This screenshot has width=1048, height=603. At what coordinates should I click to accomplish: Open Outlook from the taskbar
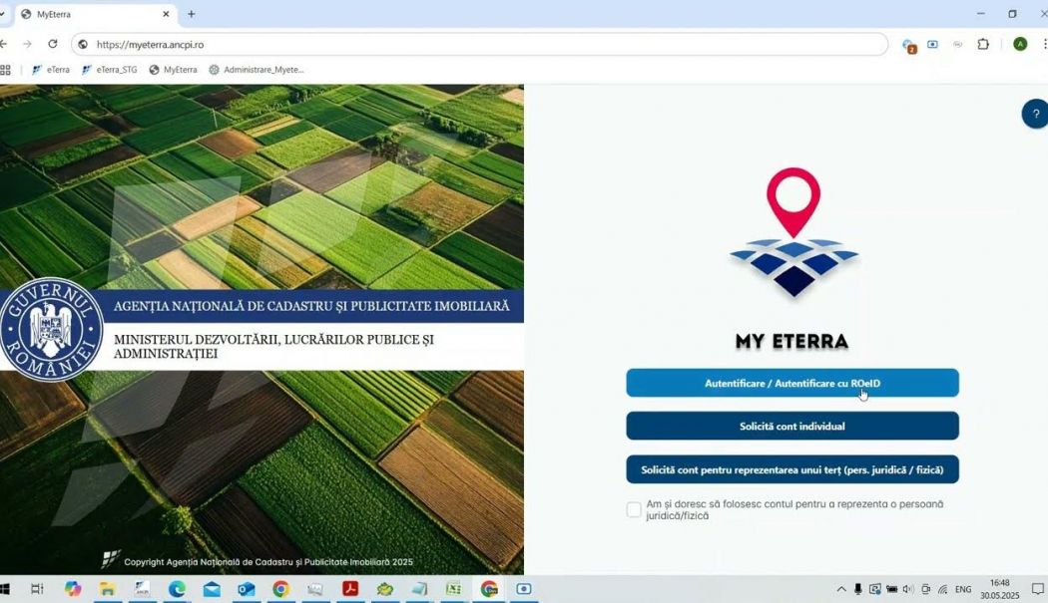[x=246, y=589]
